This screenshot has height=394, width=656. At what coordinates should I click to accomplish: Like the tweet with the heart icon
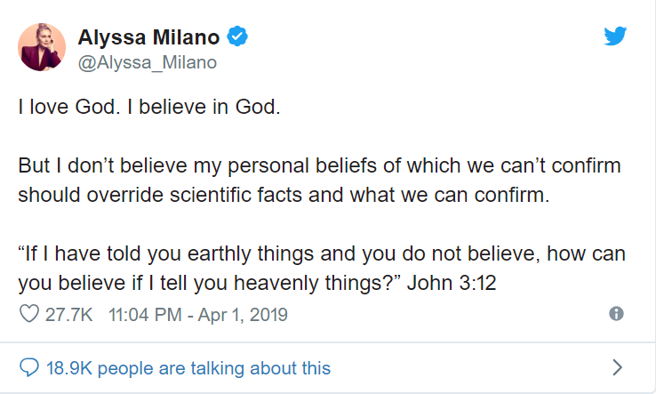(28, 315)
